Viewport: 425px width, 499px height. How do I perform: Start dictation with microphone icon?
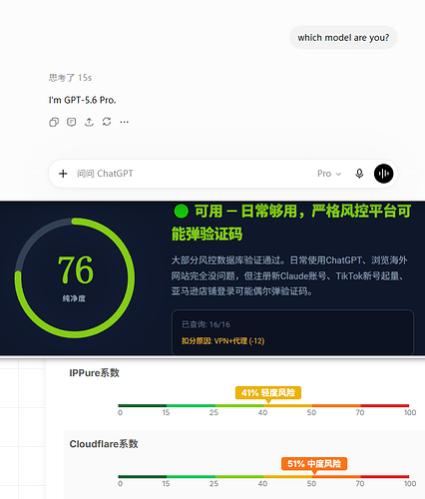[x=359, y=174]
